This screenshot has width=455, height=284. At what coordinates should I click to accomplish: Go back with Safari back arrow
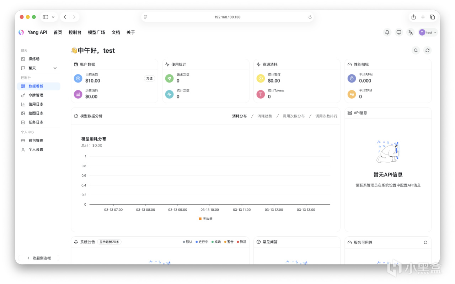pos(65,17)
